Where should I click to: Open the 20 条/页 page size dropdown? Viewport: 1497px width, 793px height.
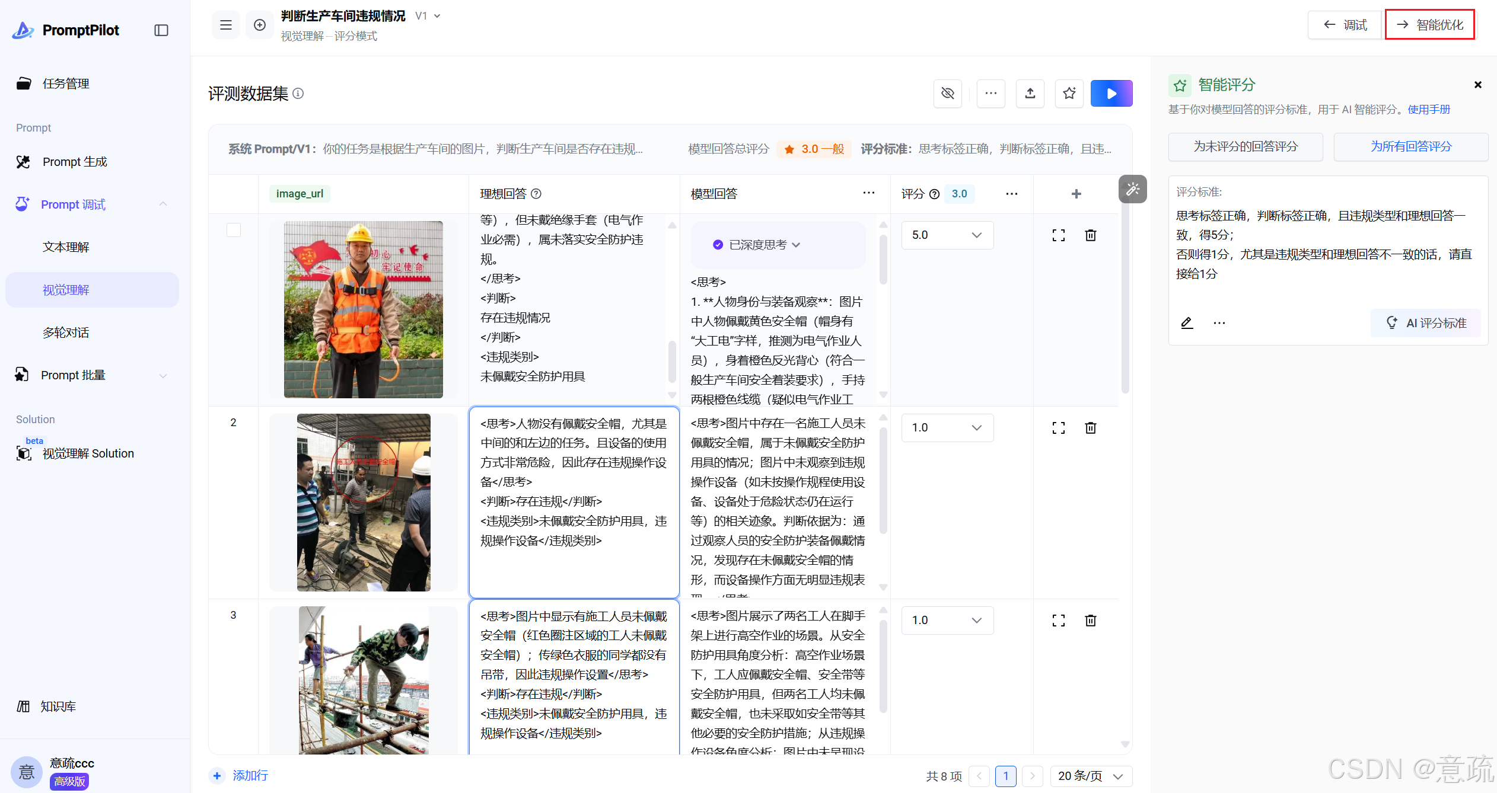1091,776
